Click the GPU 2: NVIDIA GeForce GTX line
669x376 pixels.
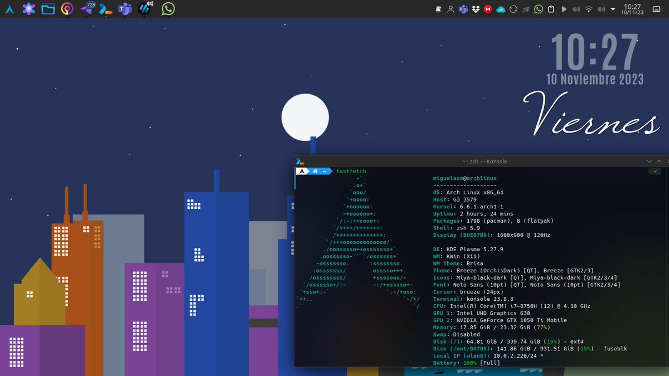click(x=500, y=320)
